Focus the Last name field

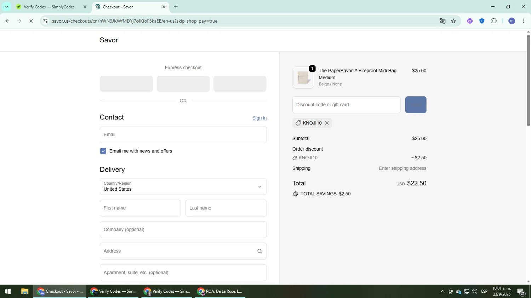226,208
